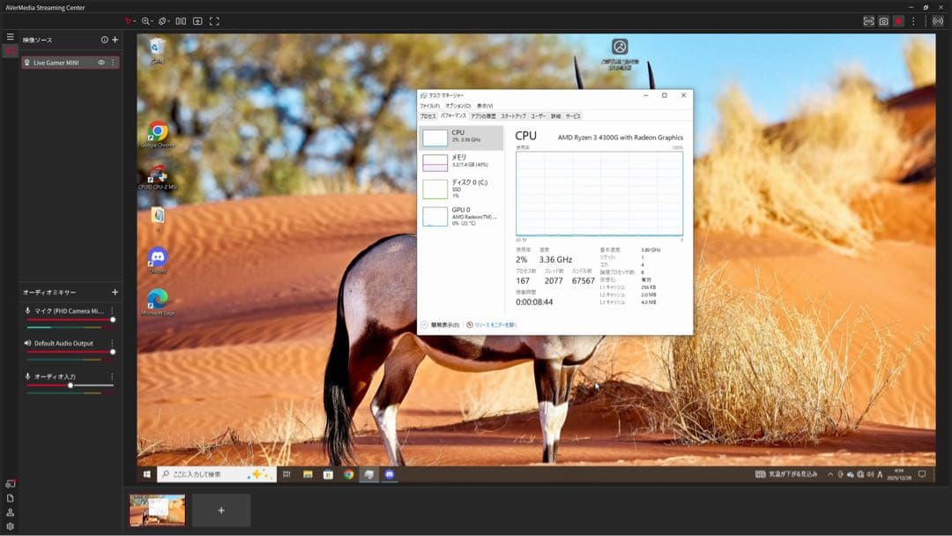Select the pen drawing tool in the toolbar
The height and width of the screenshot is (536, 952).
click(x=127, y=21)
